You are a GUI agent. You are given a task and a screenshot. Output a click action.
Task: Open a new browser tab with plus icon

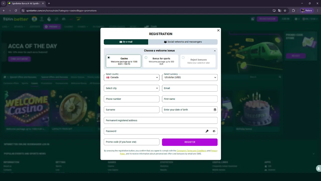49,4
